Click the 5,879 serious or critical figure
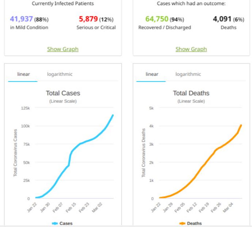Viewport: 252px width, 227px height. (x=88, y=19)
